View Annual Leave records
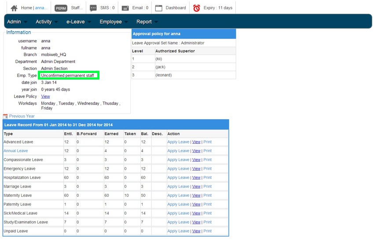 (196, 151)
